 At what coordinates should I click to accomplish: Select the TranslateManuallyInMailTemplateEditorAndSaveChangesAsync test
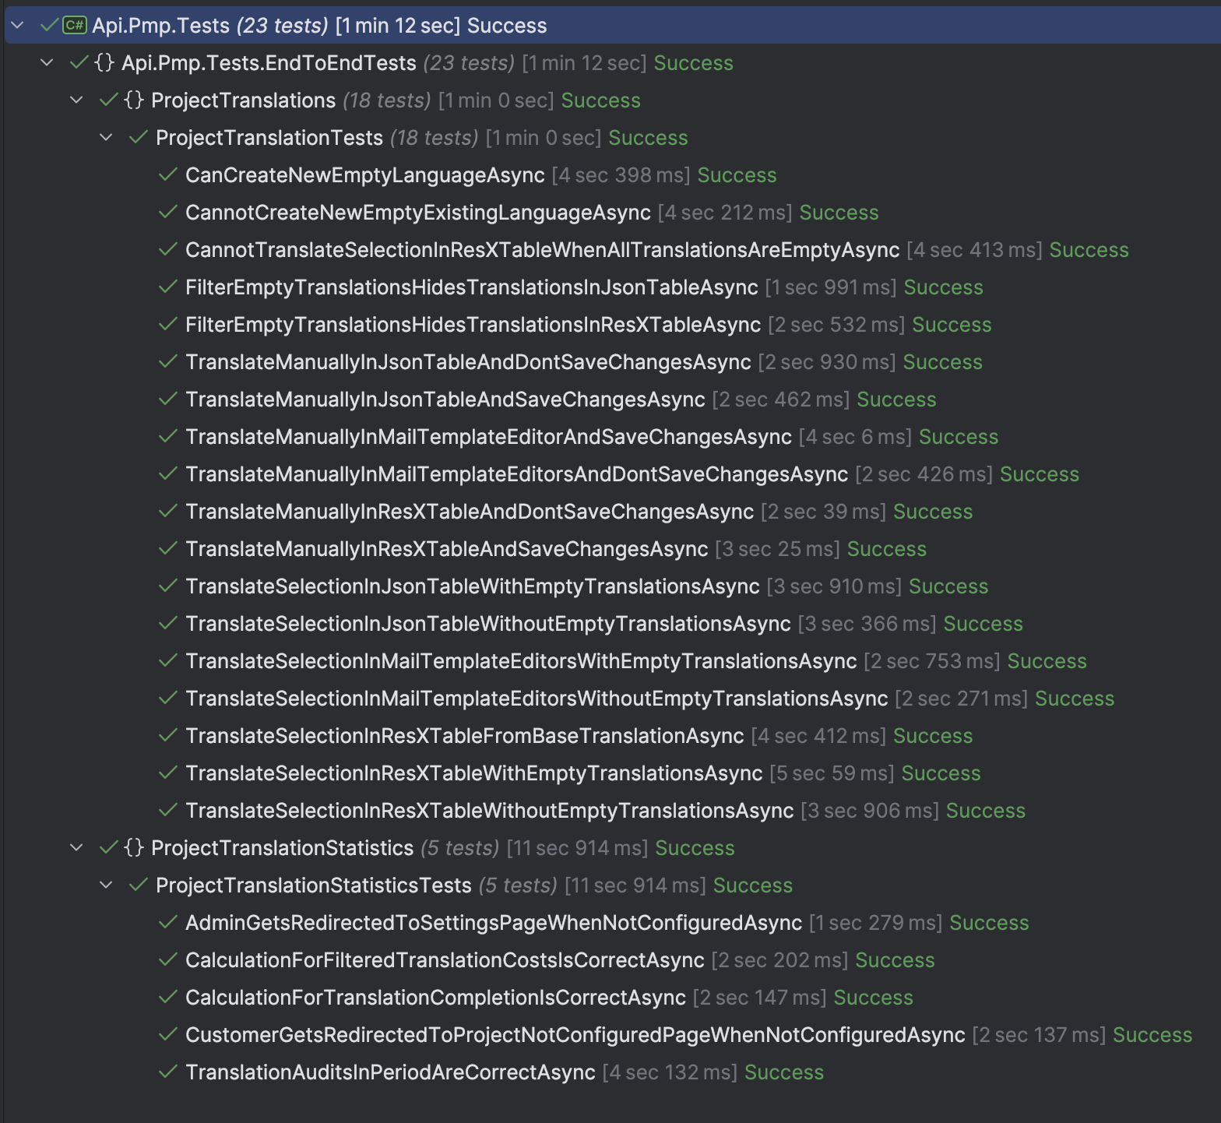point(488,437)
